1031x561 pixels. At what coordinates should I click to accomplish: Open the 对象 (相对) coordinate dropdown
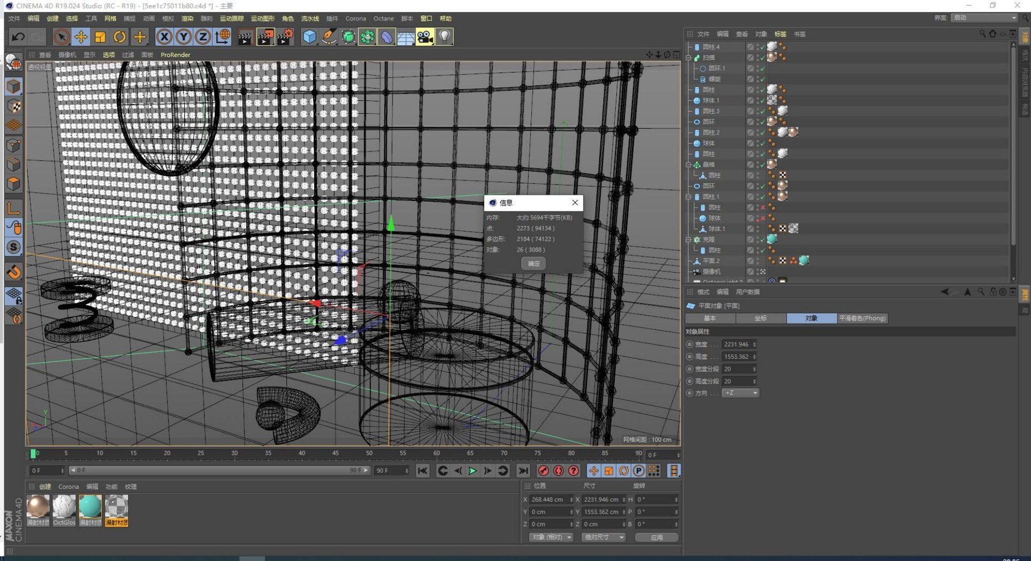click(551, 537)
